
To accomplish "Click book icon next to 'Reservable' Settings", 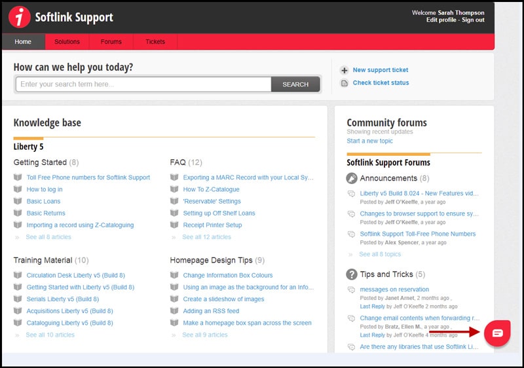I will (x=174, y=201).
